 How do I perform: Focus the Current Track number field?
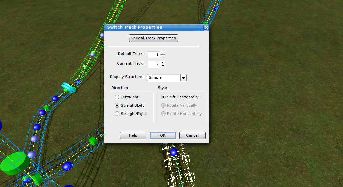(x=153, y=64)
